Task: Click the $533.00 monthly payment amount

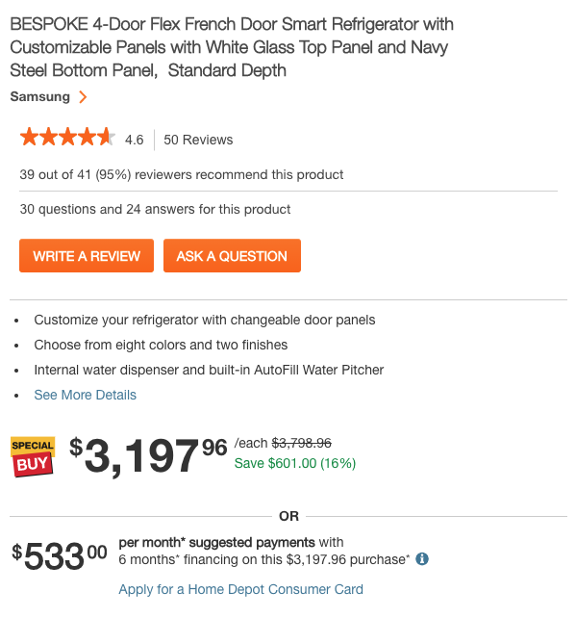Action: pyautogui.click(x=60, y=555)
